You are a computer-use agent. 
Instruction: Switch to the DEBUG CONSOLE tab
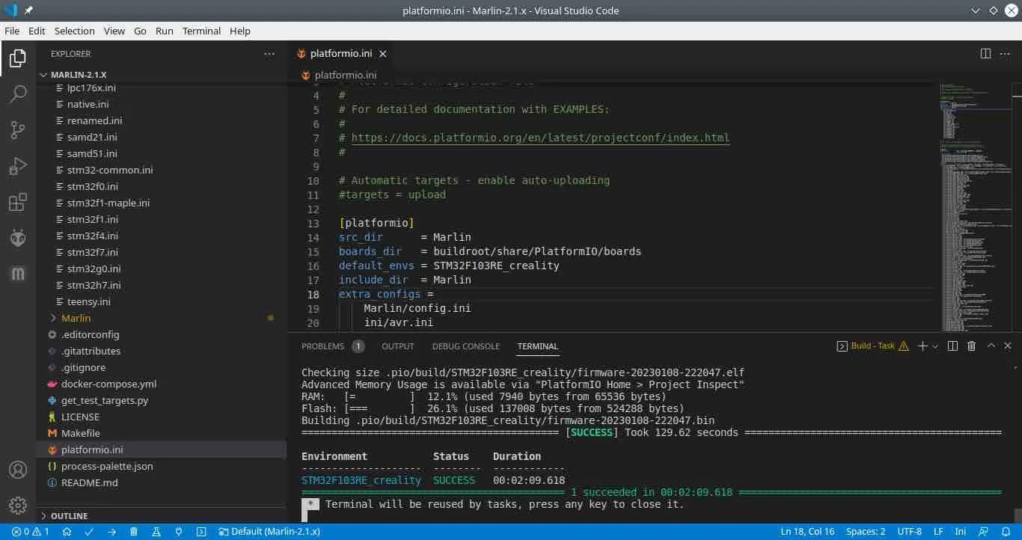point(465,346)
